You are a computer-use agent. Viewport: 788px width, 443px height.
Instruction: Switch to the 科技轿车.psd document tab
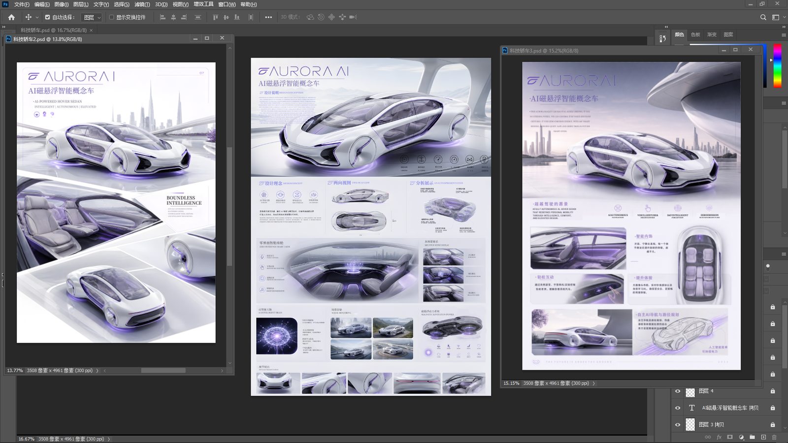[x=53, y=30]
